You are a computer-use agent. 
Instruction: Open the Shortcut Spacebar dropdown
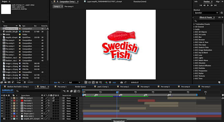pyautogui.click(x=206, y=13)
